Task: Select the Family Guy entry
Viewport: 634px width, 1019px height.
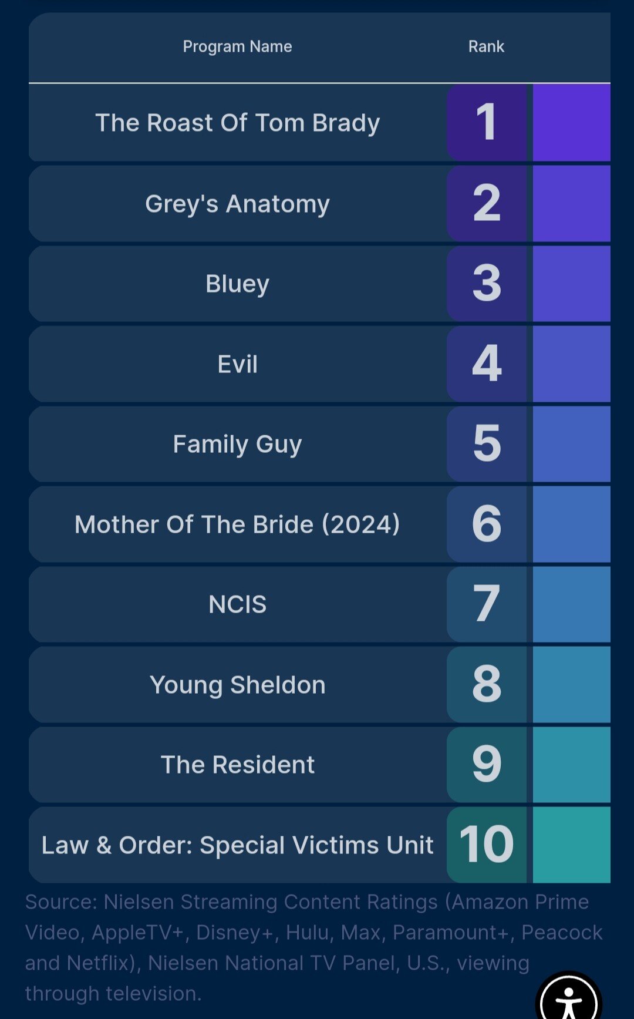Action: (319, 444)
